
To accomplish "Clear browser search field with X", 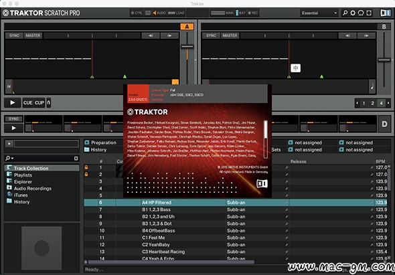I will point(76,159).
